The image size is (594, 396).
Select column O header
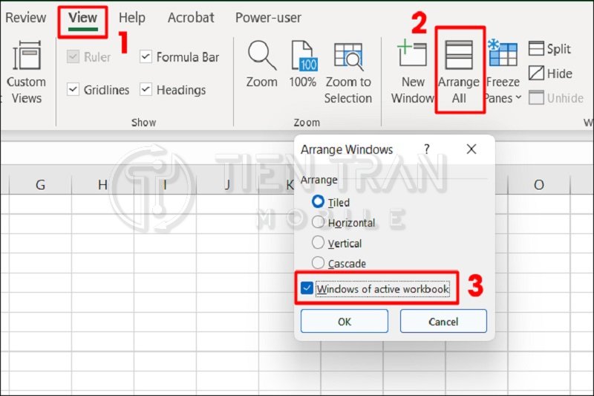(539, 185)
